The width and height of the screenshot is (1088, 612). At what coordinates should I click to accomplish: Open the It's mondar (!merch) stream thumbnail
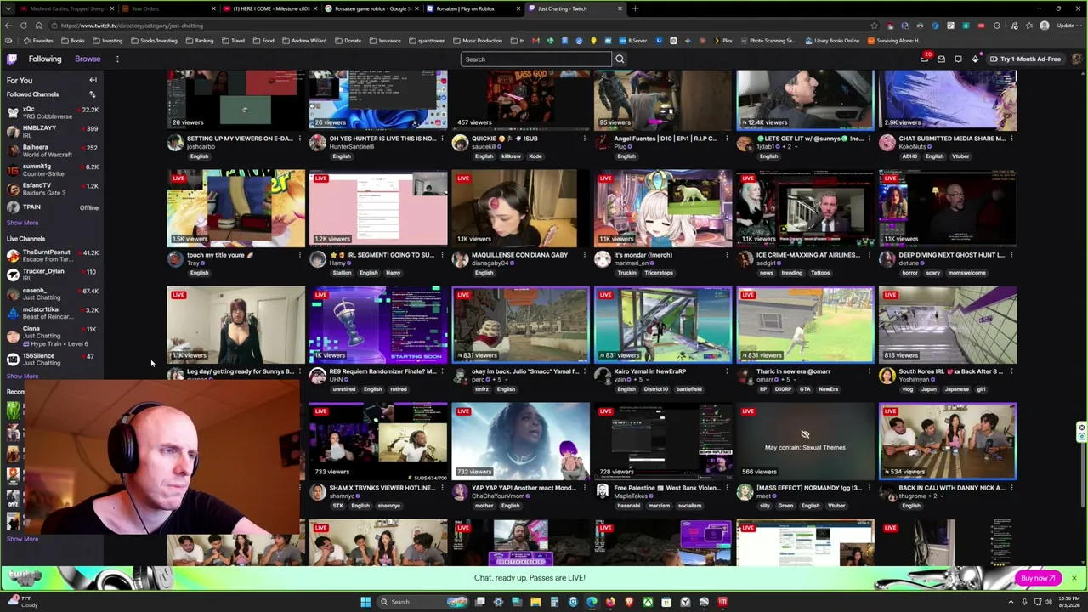(663, 208)
